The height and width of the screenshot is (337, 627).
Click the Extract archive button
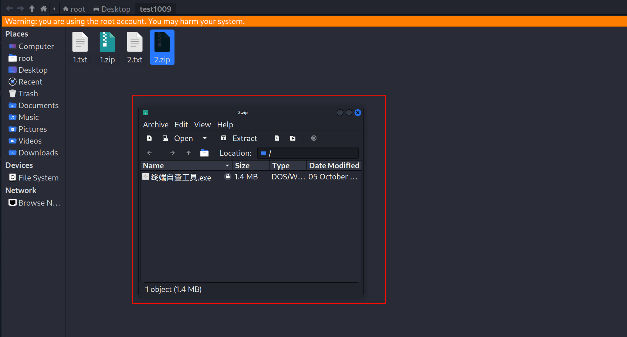click(239, 138)
